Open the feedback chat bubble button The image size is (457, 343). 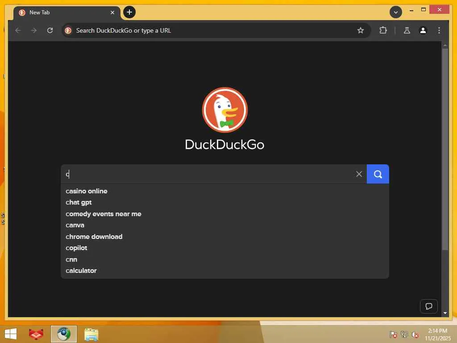pos(428,306)
